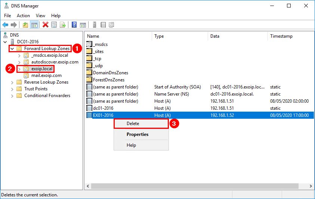This screenshot has height=199, width=315.
Task: Click the gray Forward arrow in the toolbar
Action: pos(14,25)
